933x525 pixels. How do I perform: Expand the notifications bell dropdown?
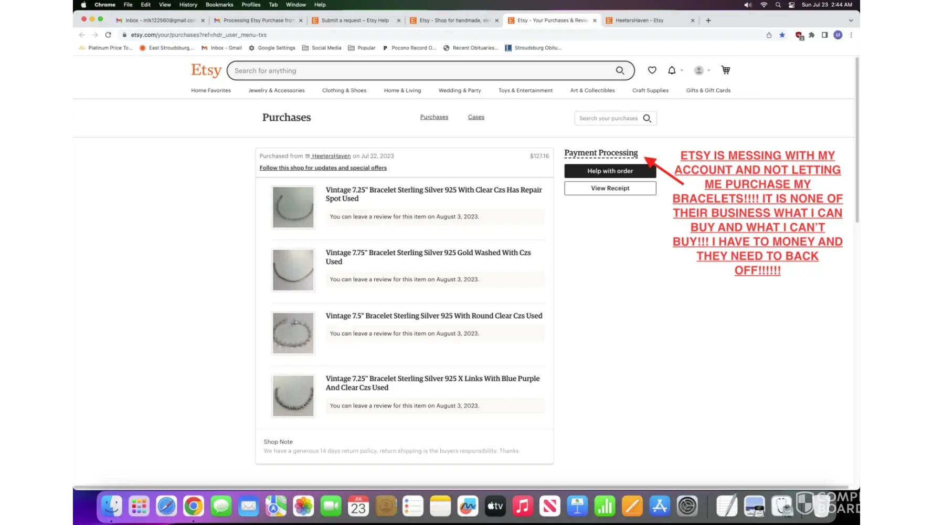[674, 70]
